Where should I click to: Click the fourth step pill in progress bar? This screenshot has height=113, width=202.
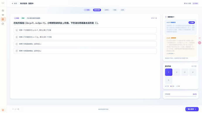(x=115, y=10)
